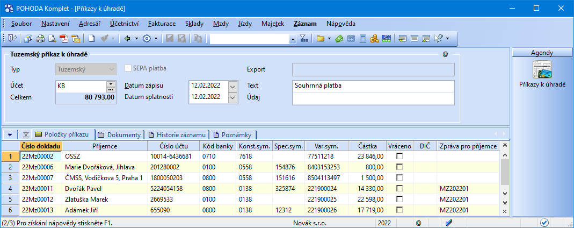
Task: Click the taller calculator icon
Action: tap(363, 39)
